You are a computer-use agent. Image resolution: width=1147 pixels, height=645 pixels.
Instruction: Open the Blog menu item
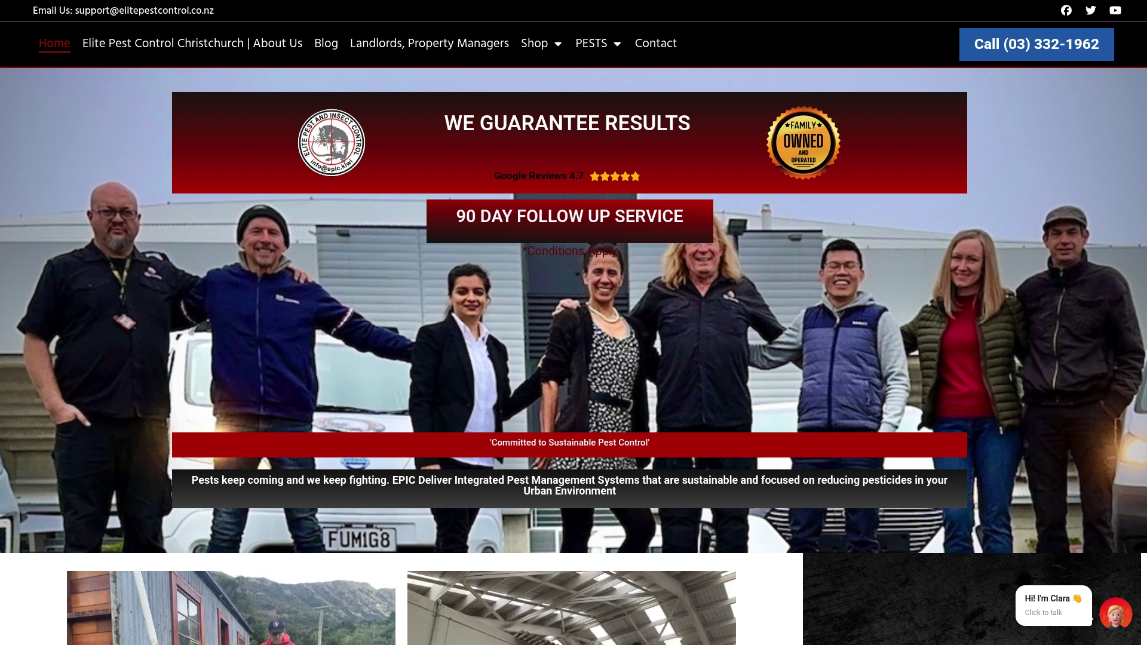tap(326, 44)
